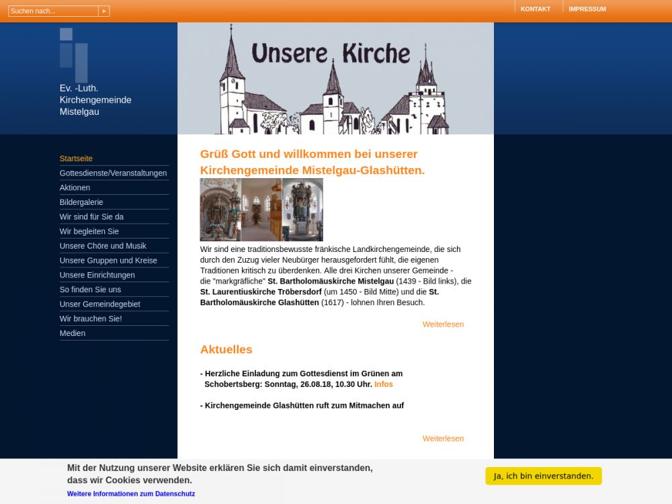This screenshot has height=504, width=672.
Task: Click the church cross logo icon
Action: [74, 54]
